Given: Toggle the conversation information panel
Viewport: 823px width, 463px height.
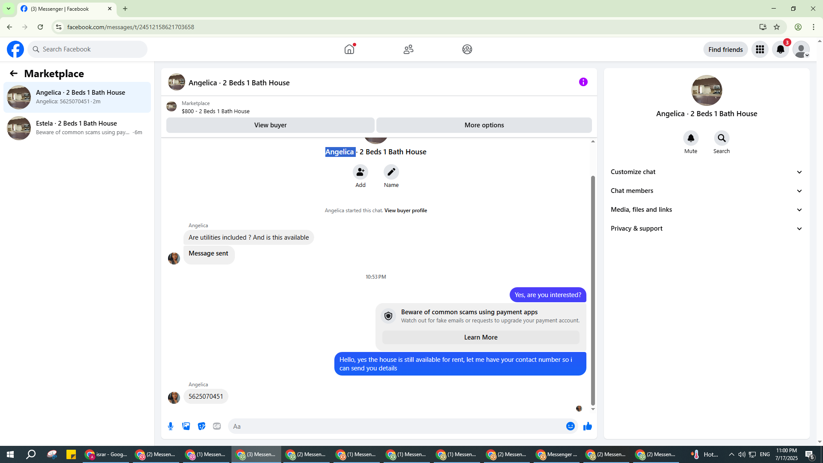Looking at the screenshot, I should pyautogui.click(x=583, y=82).
